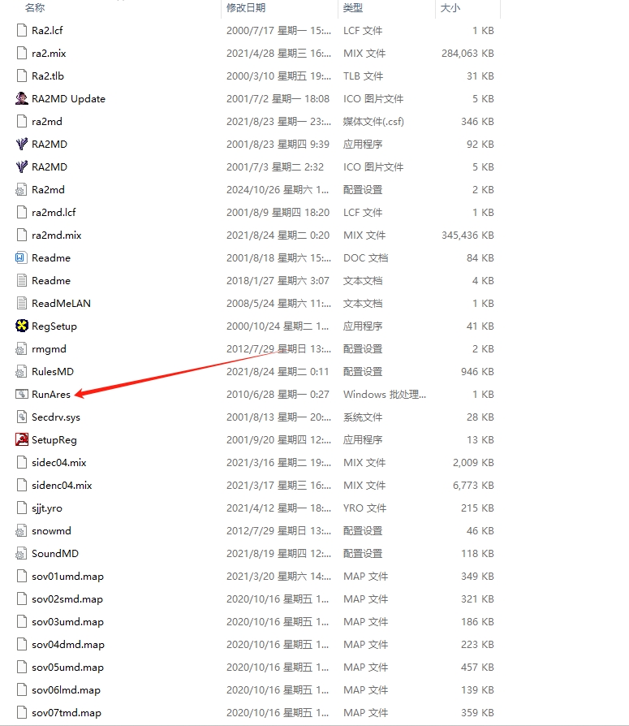629x726 pixels.
Task: Sort by 名称 column header
Action: coord(35,8)
